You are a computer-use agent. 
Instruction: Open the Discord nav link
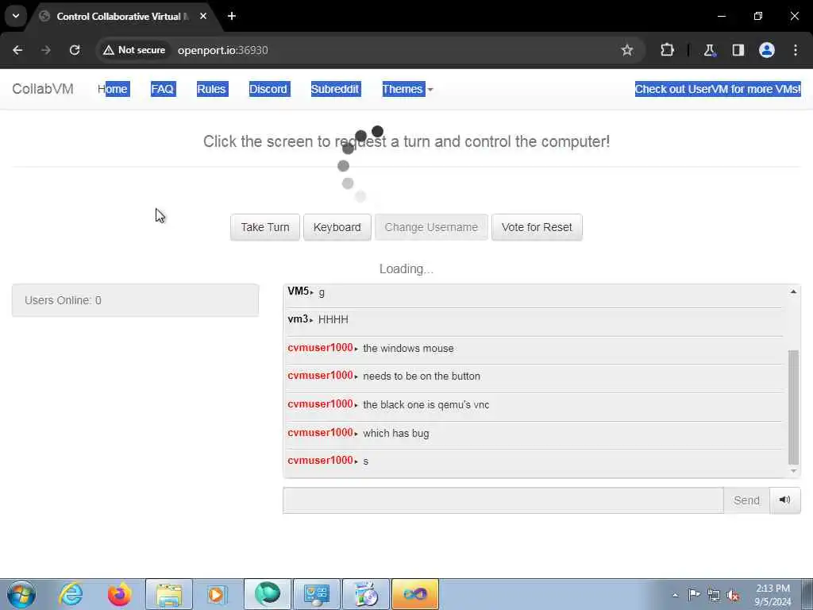[x=268, y=89]
